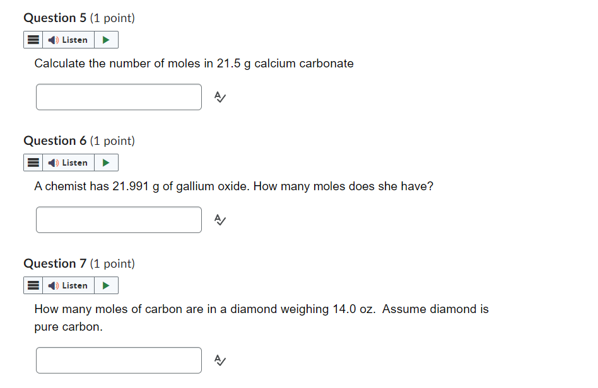Screen dimensions: 598x388
Task: Click the green play triangle for Question 5
Action: [x=107, y=39]
